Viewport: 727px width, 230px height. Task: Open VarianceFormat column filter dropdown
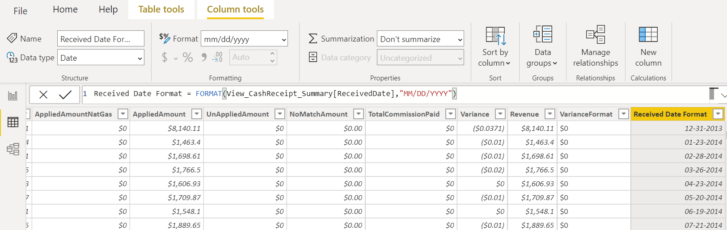coord(624,114)
